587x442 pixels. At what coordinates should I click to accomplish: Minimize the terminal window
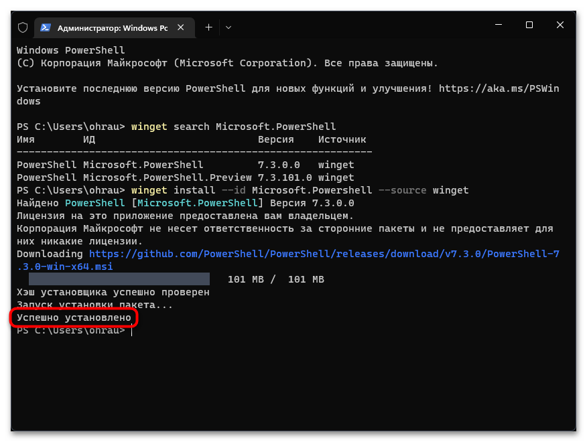(498, 25)
